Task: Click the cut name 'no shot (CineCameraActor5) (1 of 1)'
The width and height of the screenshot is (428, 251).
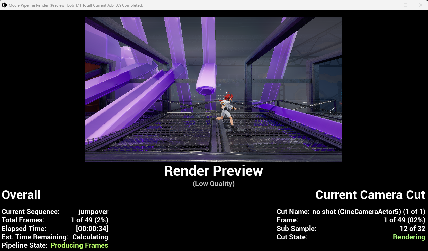Action: click(x=369, y=212)
